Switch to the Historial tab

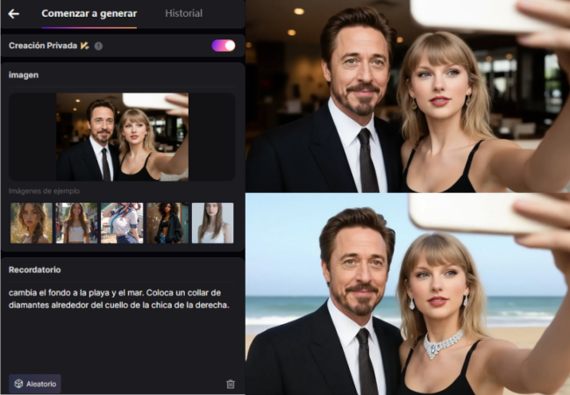[183, 13]
